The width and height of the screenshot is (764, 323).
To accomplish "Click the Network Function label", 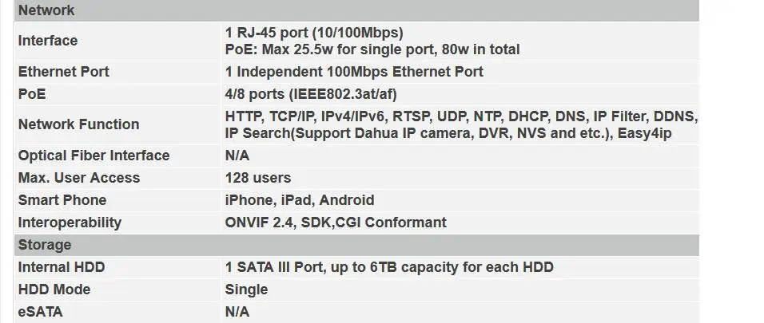I will [x=78, y=124].
